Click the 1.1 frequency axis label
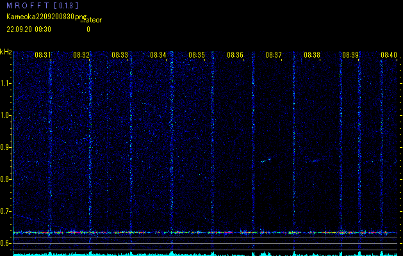 pyautogui.click(x=5, y=83)
